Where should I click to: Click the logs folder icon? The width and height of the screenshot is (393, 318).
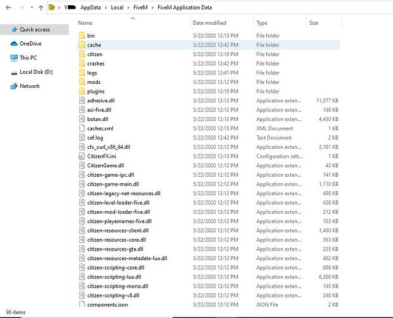pos(82,73)
